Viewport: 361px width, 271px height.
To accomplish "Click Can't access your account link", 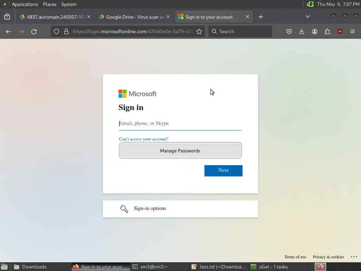I will tap(144, 139).
